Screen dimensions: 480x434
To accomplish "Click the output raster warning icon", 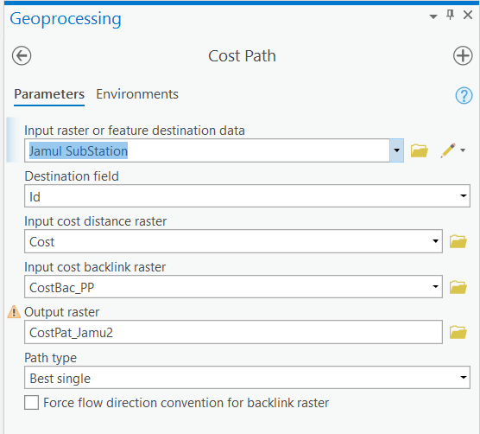I will pos(14,312).
